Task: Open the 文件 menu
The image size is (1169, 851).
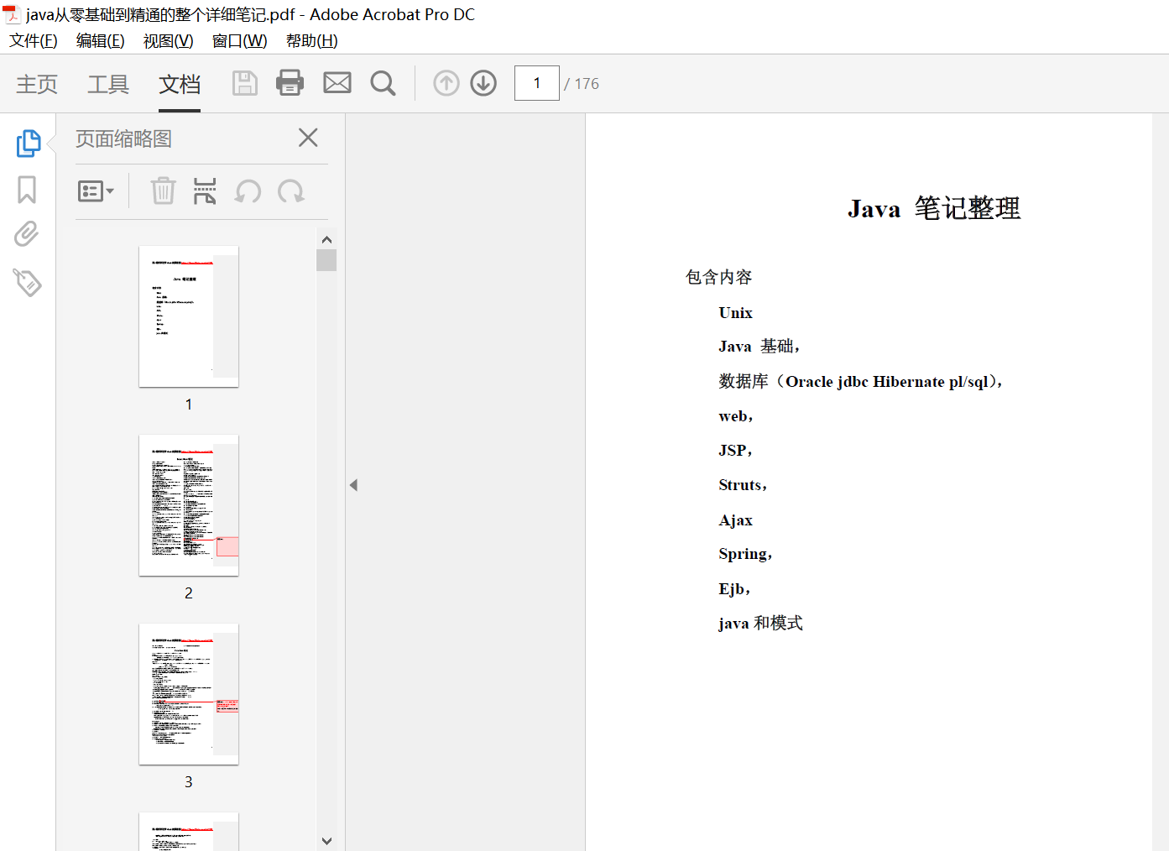Action: click(34, 41)
